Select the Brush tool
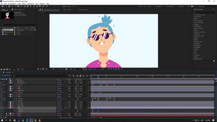The width and height of the screenshot is (217, 122). click(x=34, y=6)
